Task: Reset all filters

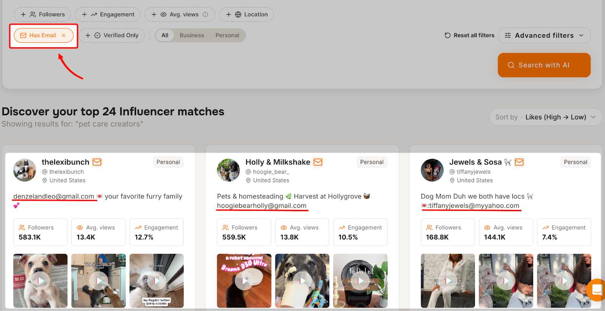Action: click(469, 36)
